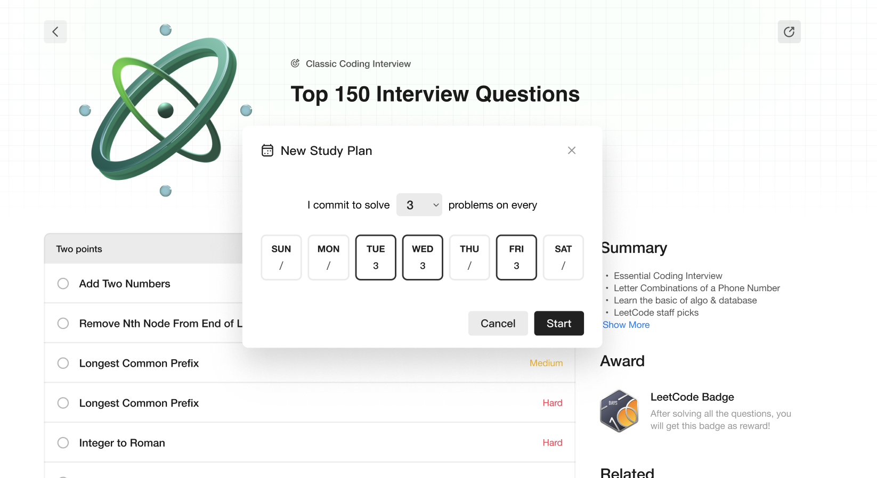Toggle SUN in the weekly schedule
This screenshot has width=877, height=478.
[281, 258]
